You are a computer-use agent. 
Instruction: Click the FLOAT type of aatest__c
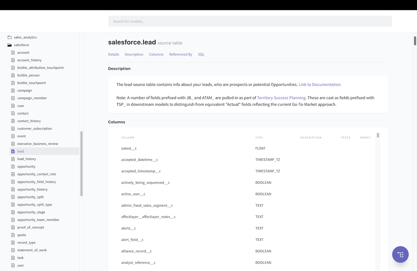pos(260,148)
